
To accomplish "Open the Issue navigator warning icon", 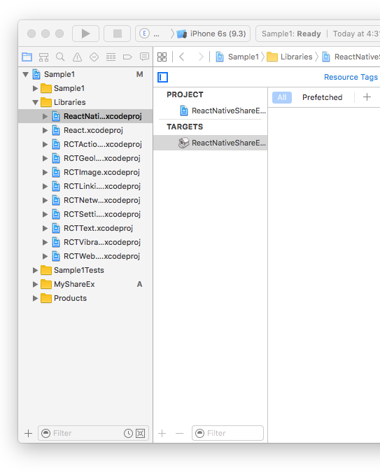I will 77,57.
